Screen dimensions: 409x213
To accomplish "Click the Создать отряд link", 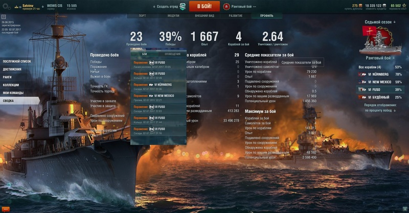I will coord(167,7).
